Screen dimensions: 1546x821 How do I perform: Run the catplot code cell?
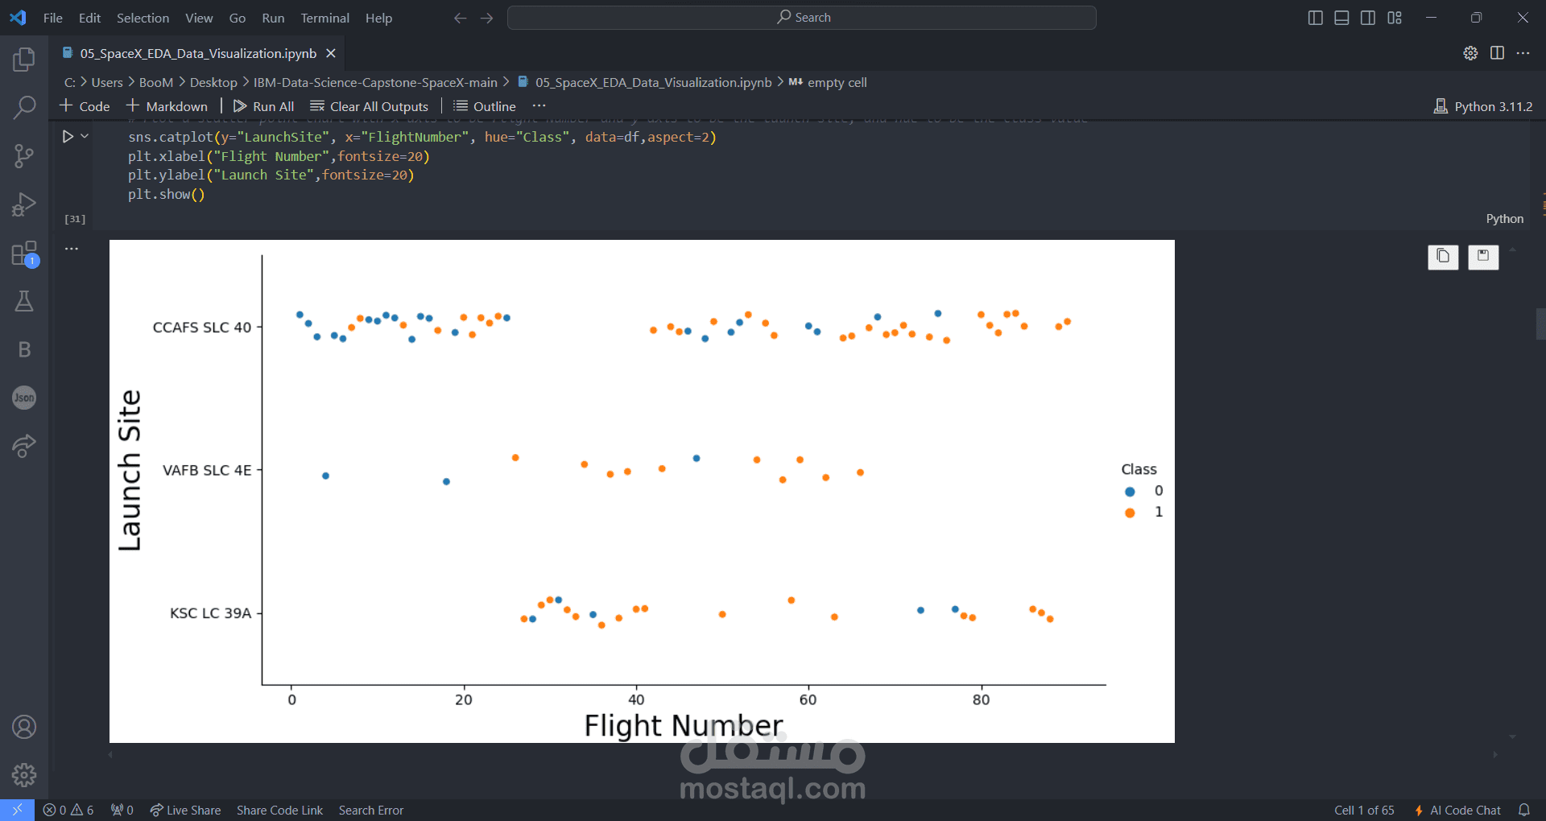click(x=68, y=137)
